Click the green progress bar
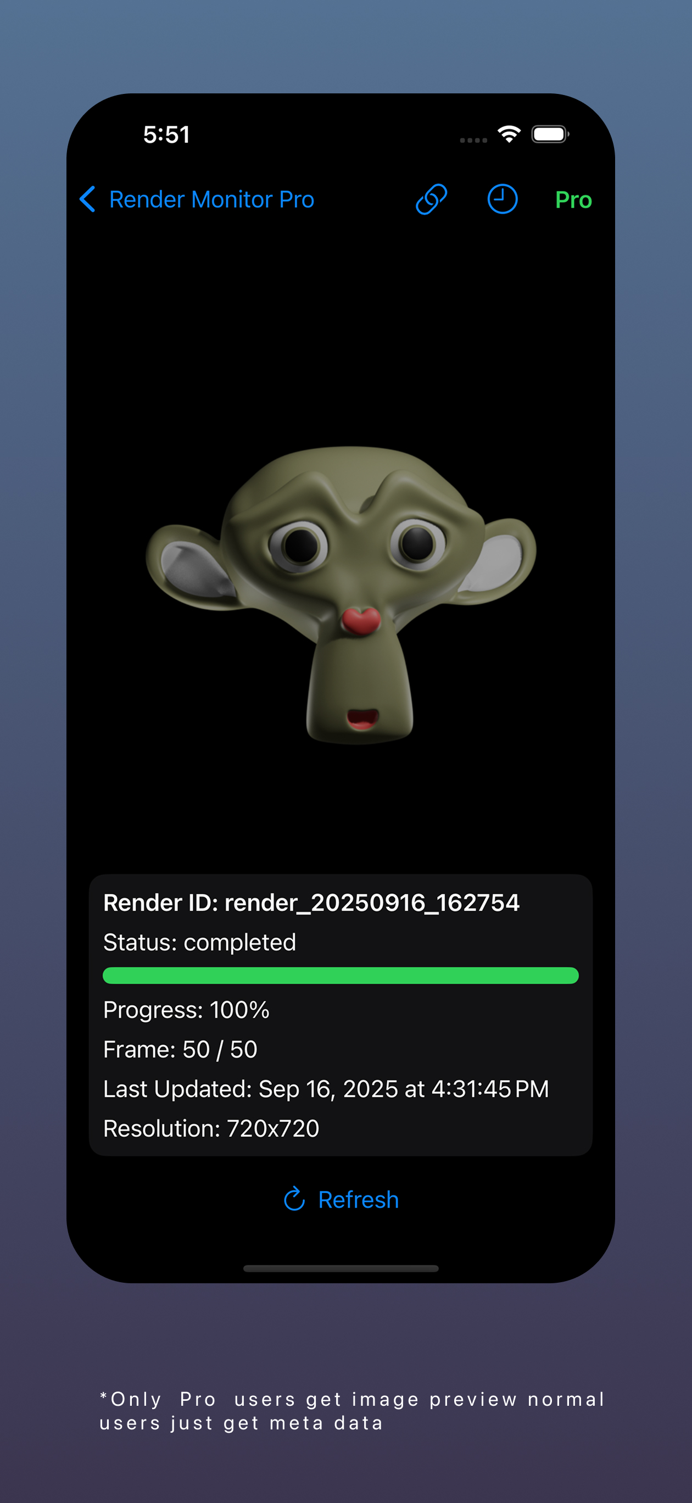Viewport: 692px width, 1503px height. pyautogui.click(x=341, y=976)
